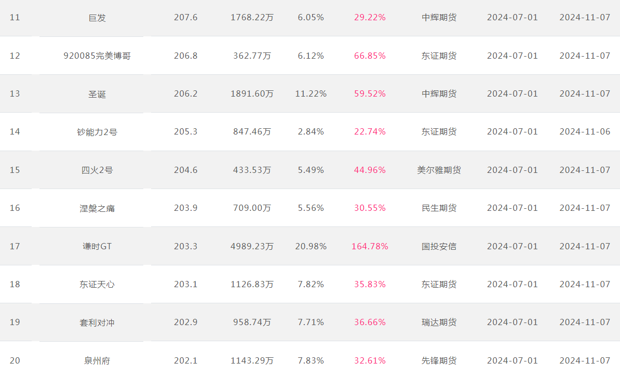Select 美尔雅期货 company cell
Screen dimensions: 620x376
(x=439, y=170)
